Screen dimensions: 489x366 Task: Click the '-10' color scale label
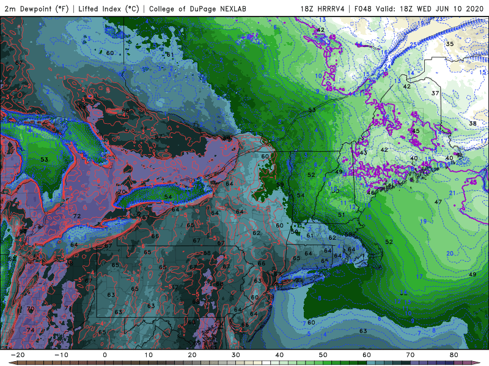61,355
